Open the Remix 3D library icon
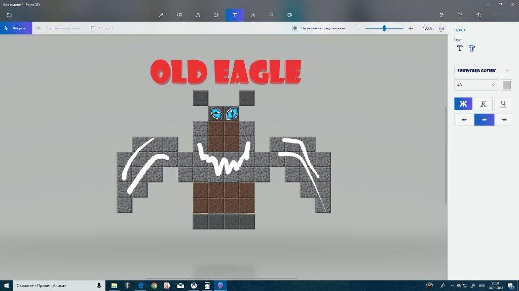The width and height of the screenshot is (519, 291). tap(289, 15)
